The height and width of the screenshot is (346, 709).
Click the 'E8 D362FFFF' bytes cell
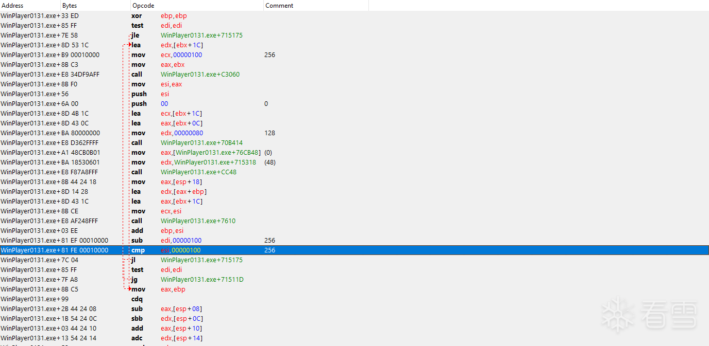click(80, 143)
